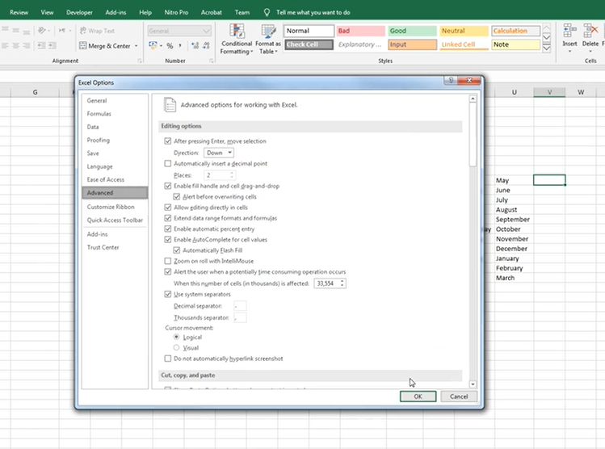This screenshot has height=449, width=605.
Task: Apply the Check Cell style
Action: coord(309,44)
